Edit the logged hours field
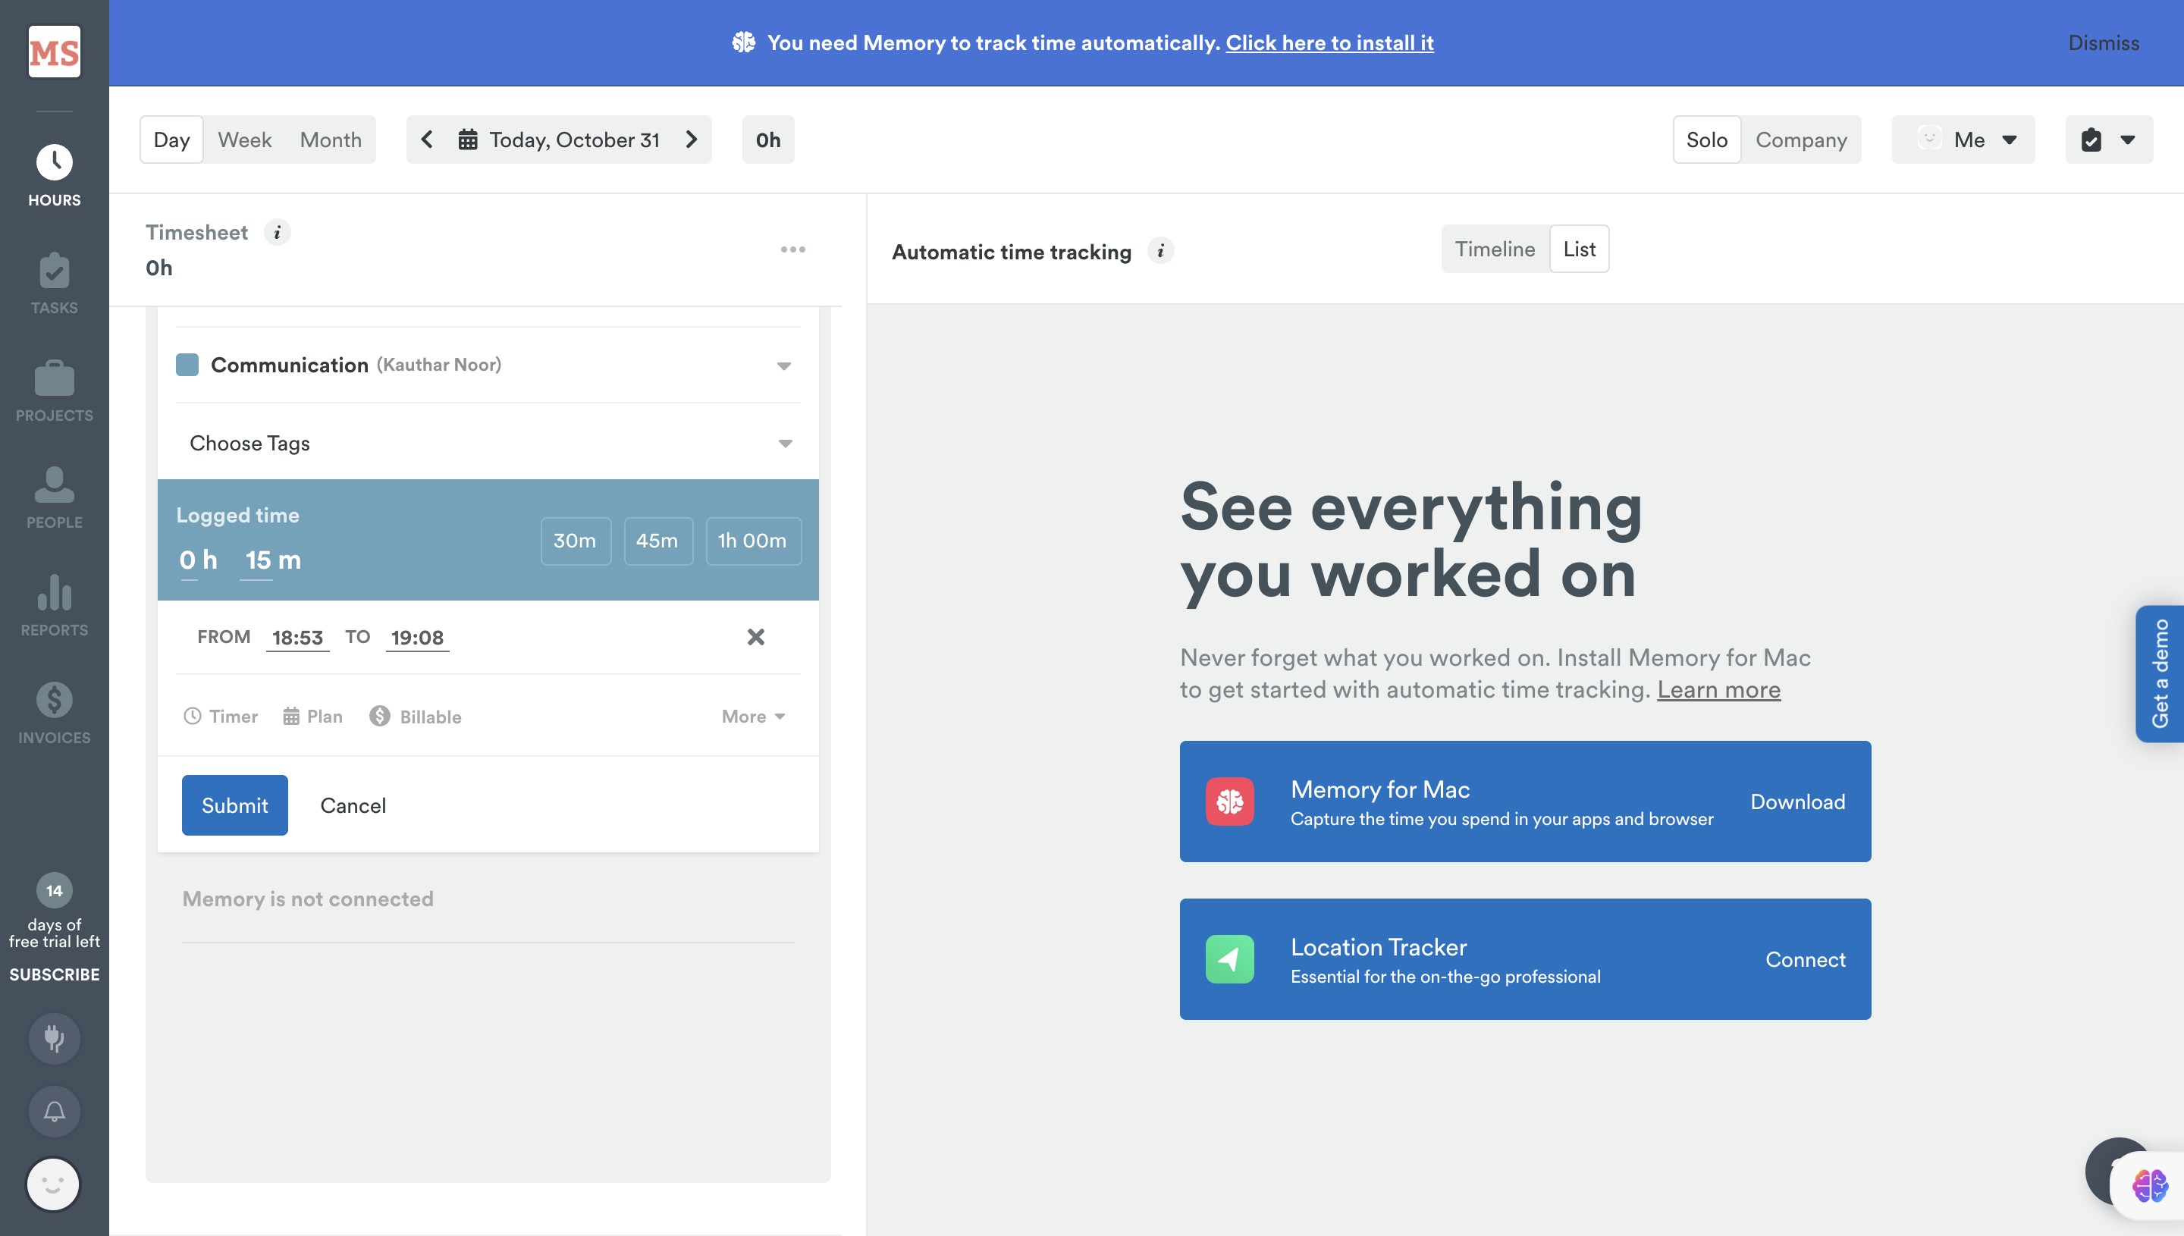This screenshot has height=1236, width=2184. pos(188,560)
